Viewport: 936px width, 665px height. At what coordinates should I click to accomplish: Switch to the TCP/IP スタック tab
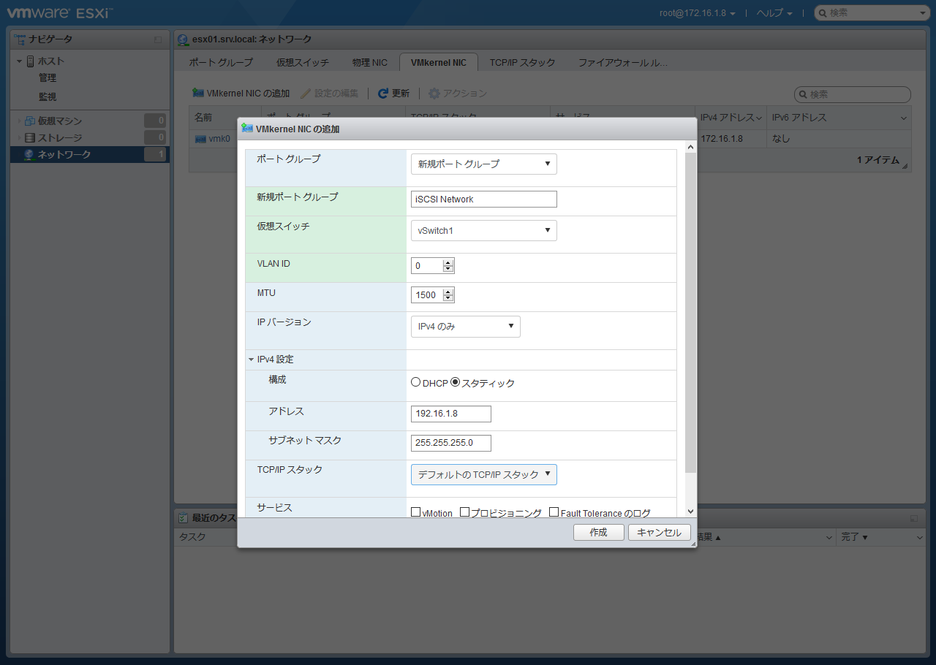523,63
